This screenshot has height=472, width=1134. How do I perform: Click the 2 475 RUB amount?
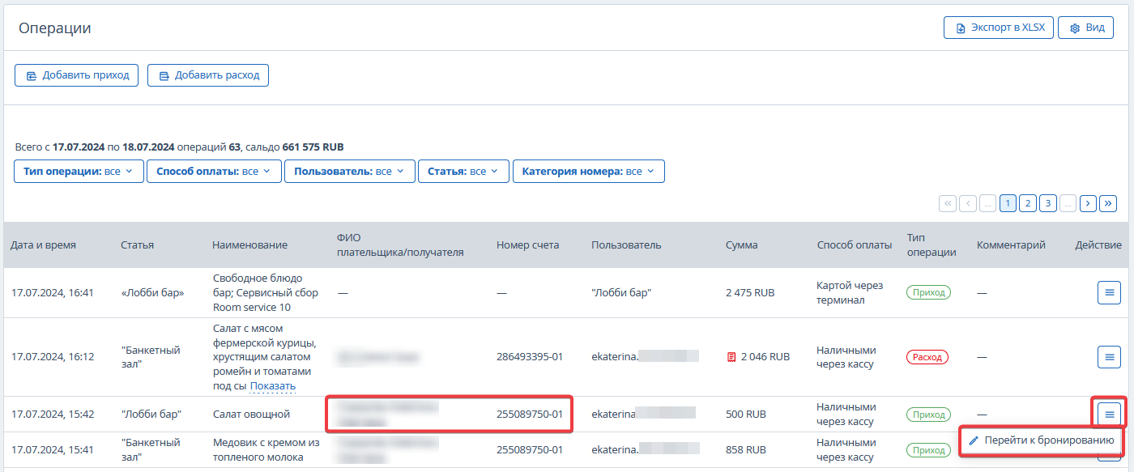click(x=750, y=292)
